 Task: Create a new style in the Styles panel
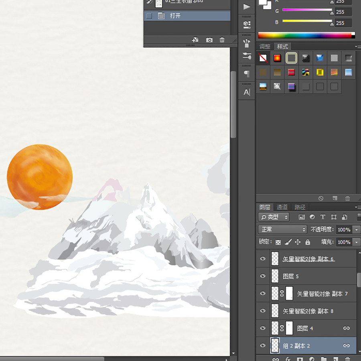tap(335, 198)
